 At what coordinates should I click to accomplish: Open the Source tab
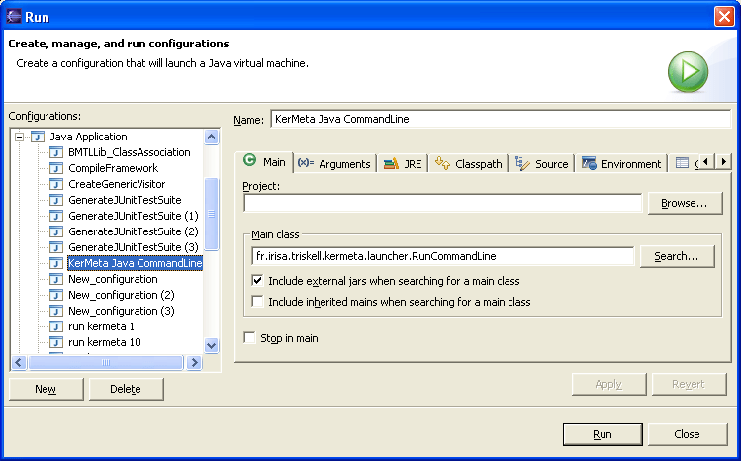(x=542, y=164)
